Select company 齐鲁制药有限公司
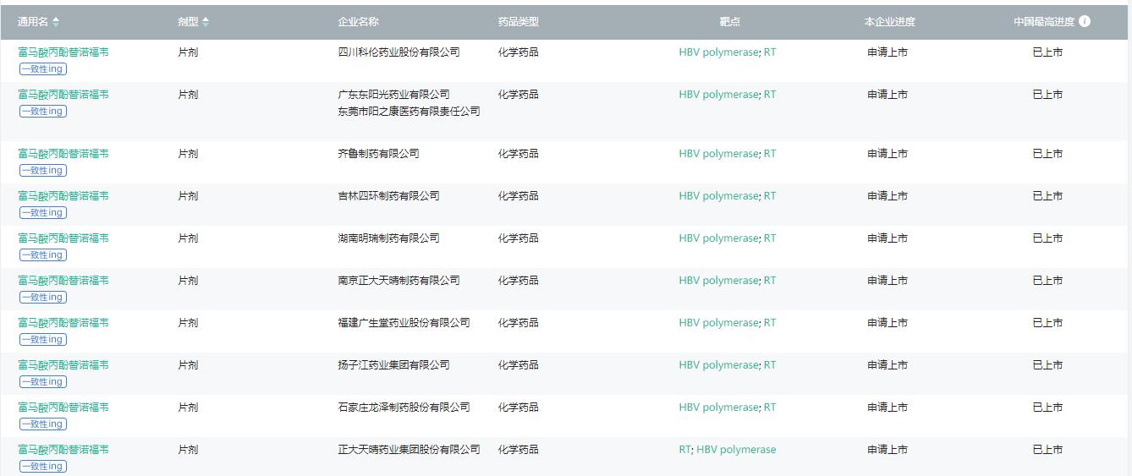 click(378, 154)
